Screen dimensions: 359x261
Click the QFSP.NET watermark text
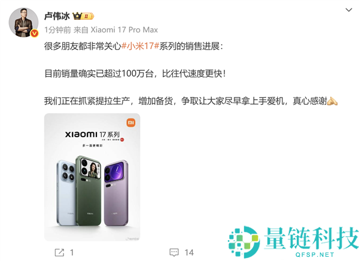315,254
